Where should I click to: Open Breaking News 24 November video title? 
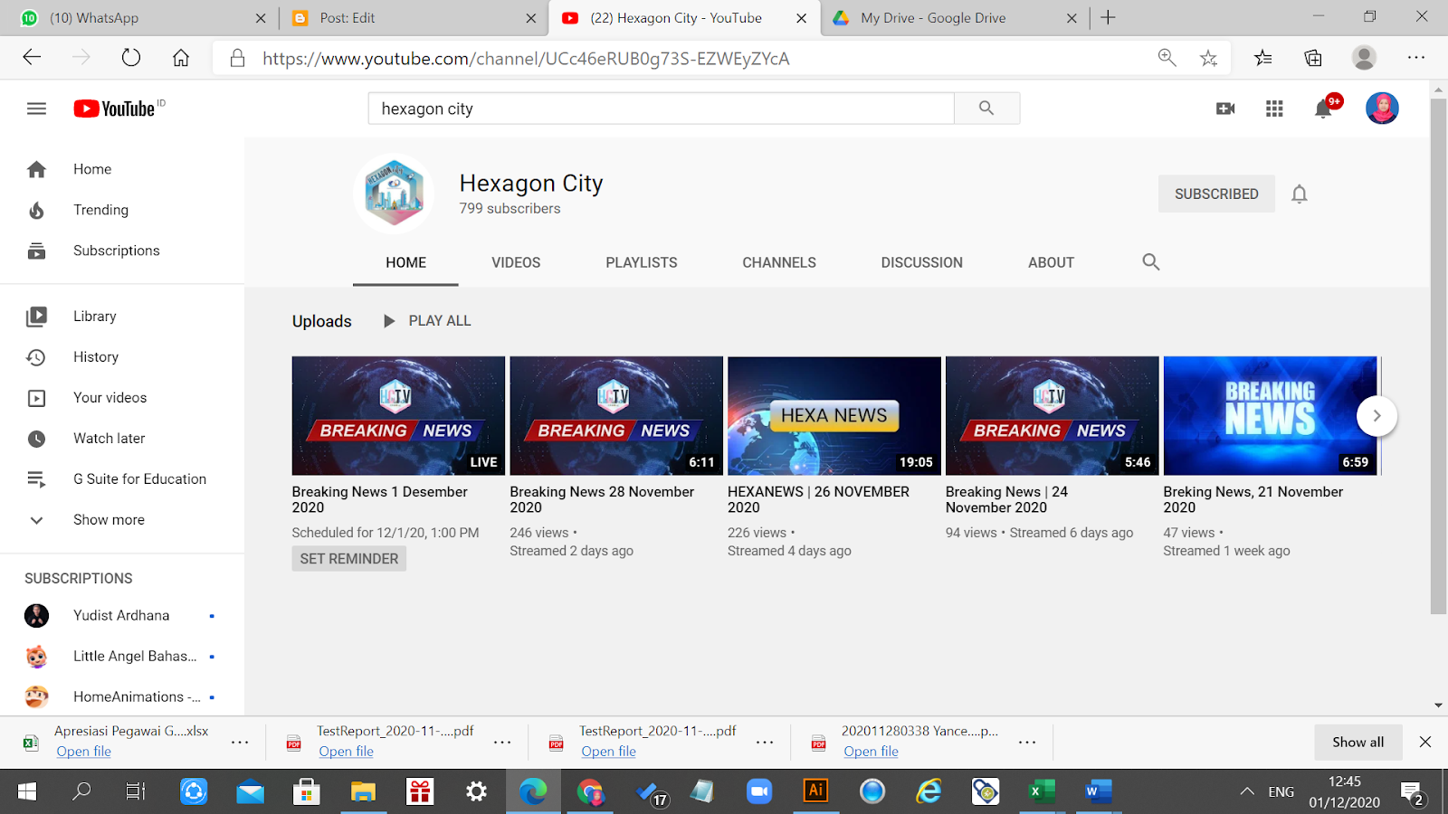coord(1007,499)
